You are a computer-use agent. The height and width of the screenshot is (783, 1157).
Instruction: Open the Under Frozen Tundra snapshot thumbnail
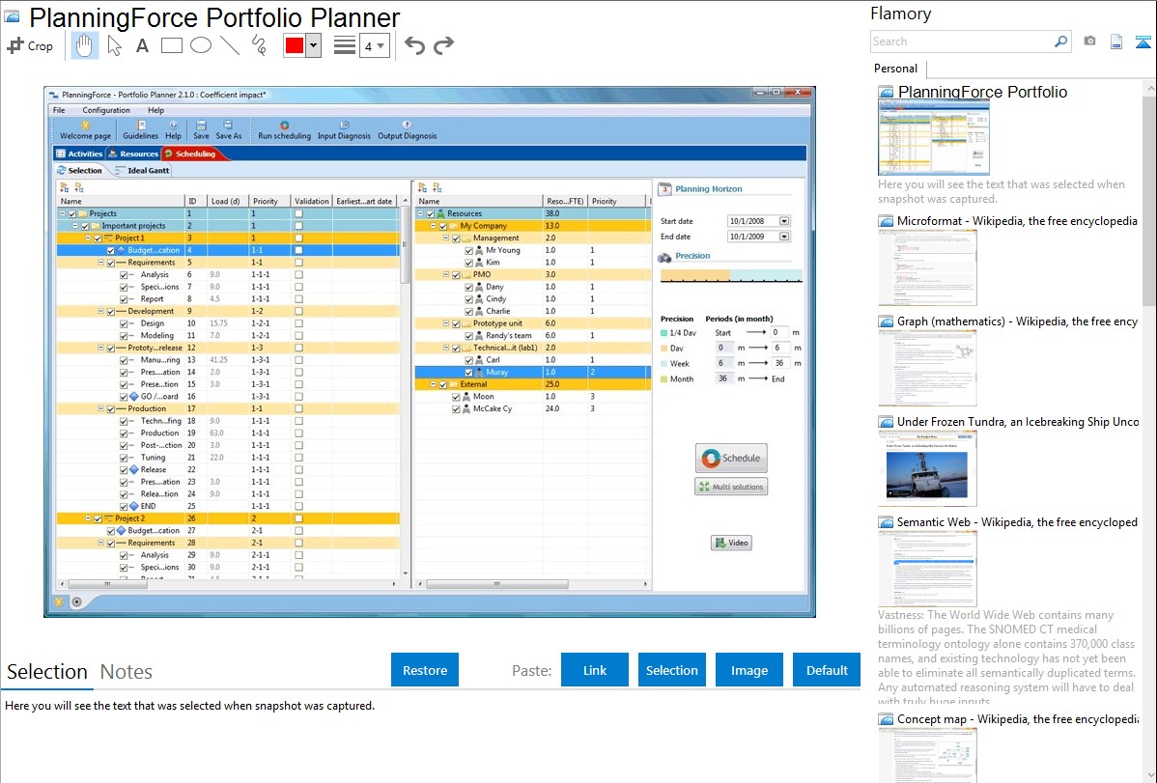(x=927, y=468)
